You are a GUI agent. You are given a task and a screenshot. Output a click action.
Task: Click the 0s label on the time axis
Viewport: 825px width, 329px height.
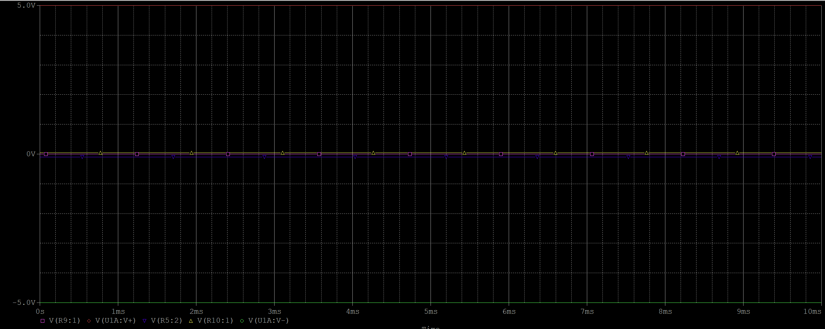[40, 311]
